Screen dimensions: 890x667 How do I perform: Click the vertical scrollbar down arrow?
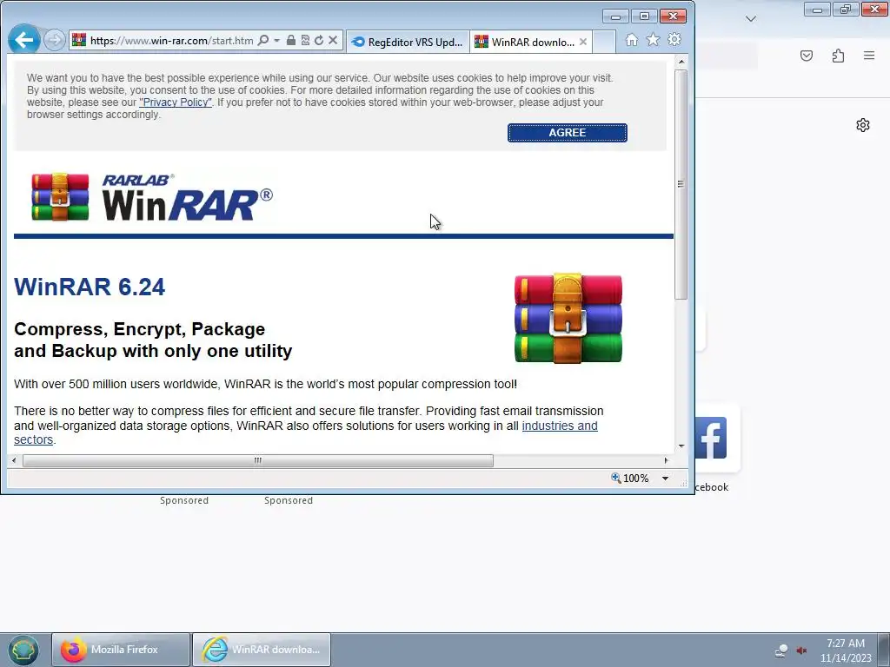tap(681, 446)
